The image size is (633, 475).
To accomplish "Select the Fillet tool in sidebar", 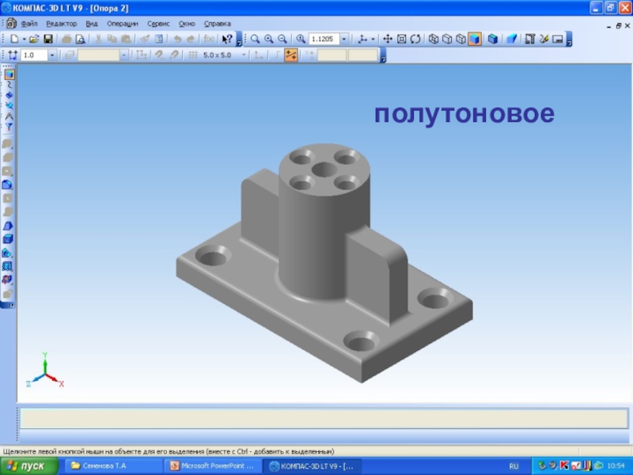I will click(7, 184).
